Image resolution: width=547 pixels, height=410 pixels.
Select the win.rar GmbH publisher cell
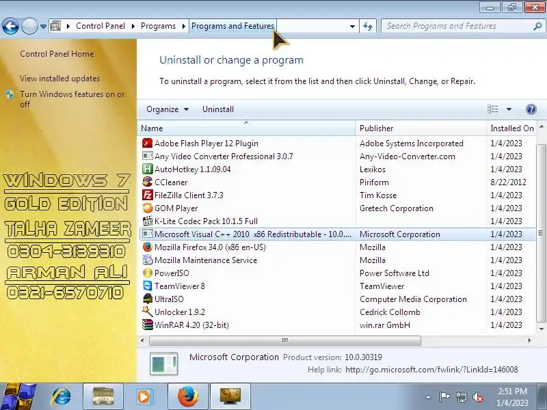click(385, 325)
